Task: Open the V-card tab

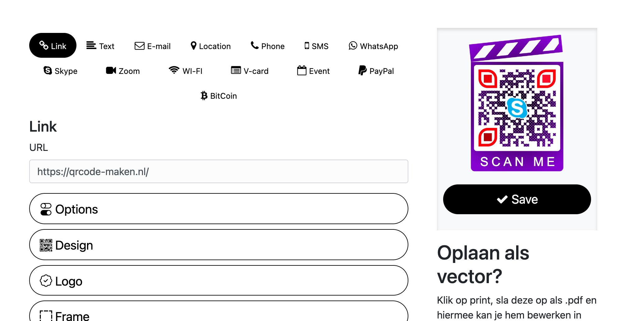Action: (x=250, y=71)
